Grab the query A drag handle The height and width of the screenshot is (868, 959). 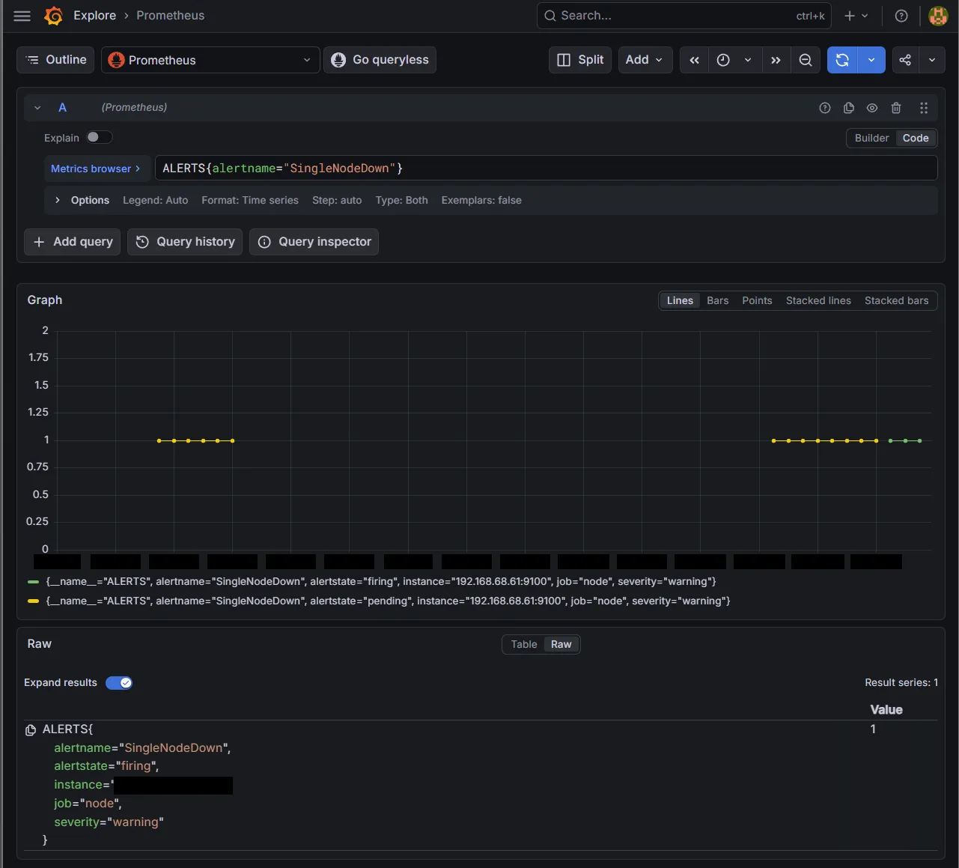click(924, 108)
